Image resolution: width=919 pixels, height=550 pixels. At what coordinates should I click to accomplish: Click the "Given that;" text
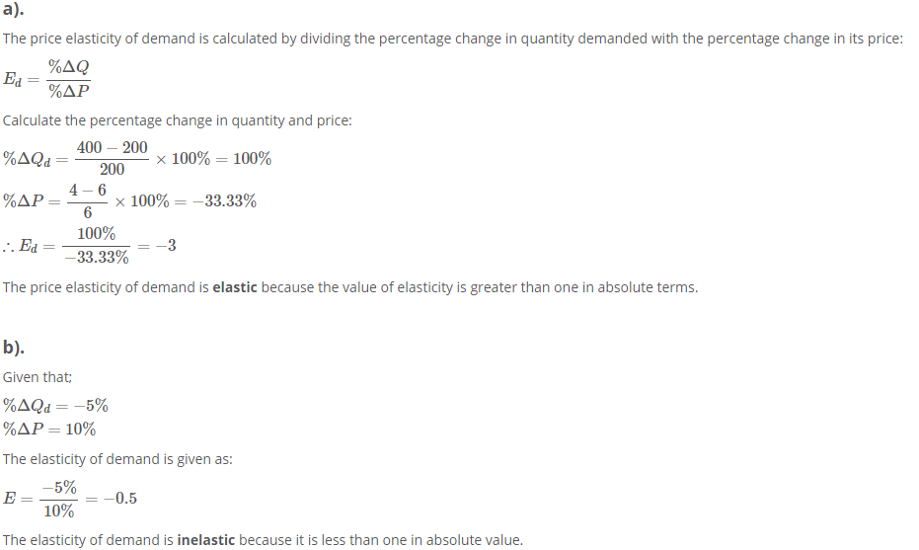(x=37, y=377)
